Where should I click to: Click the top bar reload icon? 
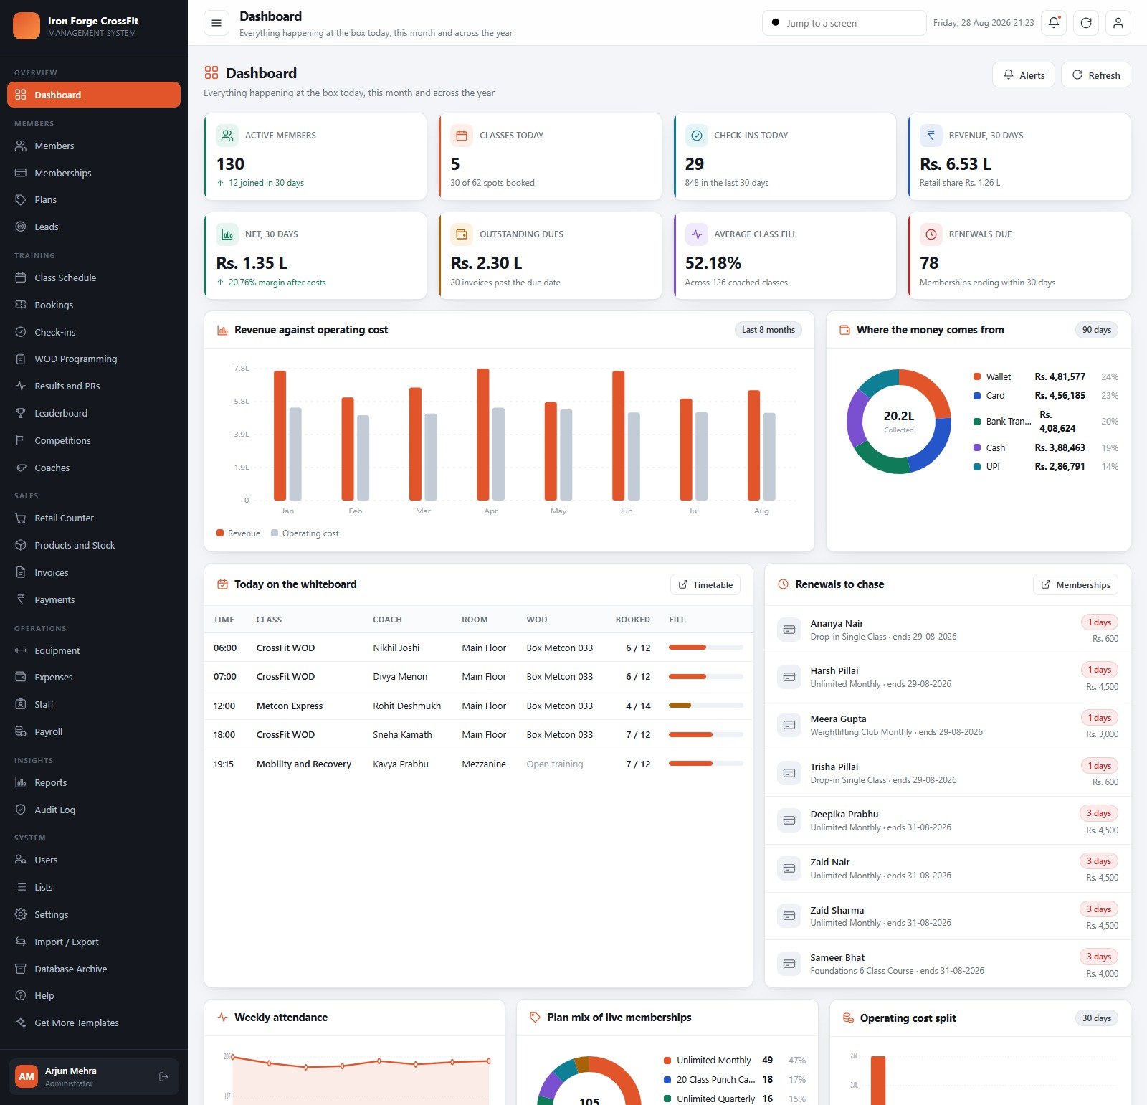1086,23
